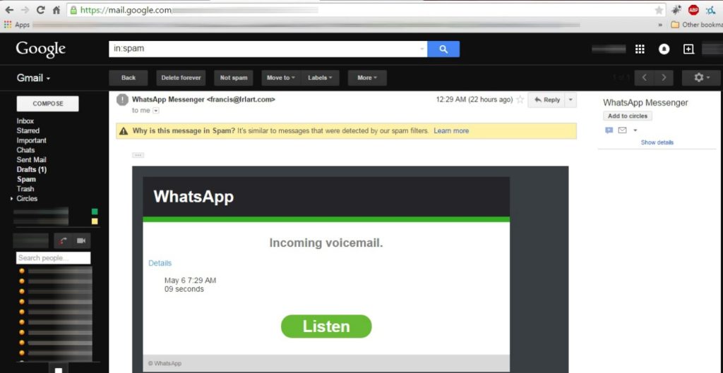
Task: Click the green Listen button
Action: [x=326, y=326]
